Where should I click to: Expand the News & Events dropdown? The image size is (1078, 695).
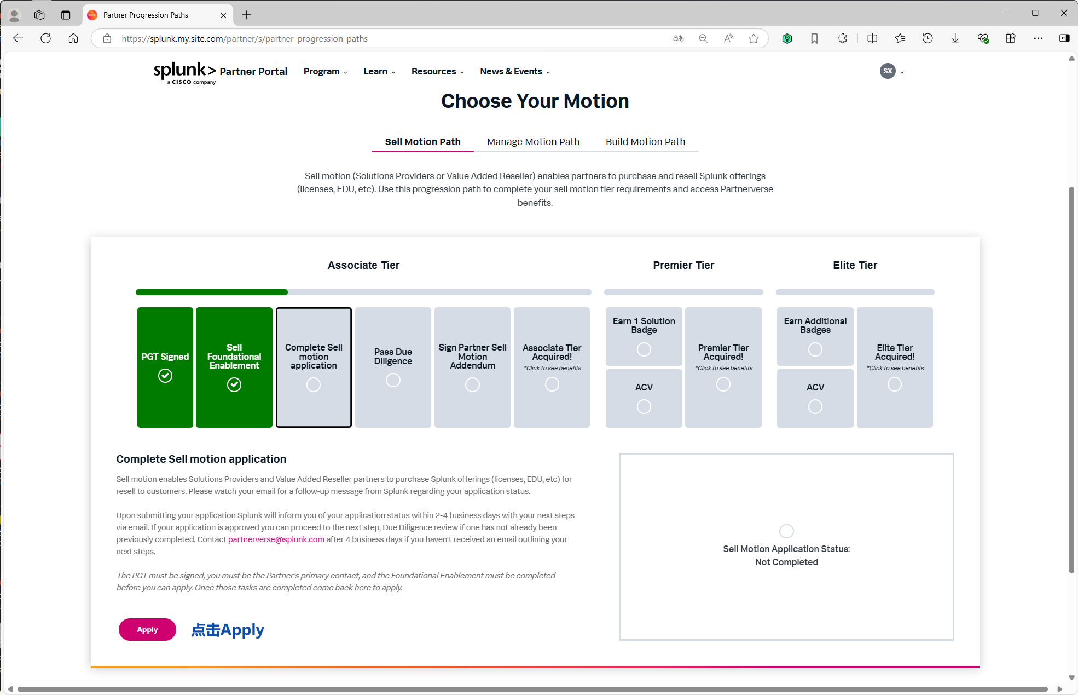point(514,72)
